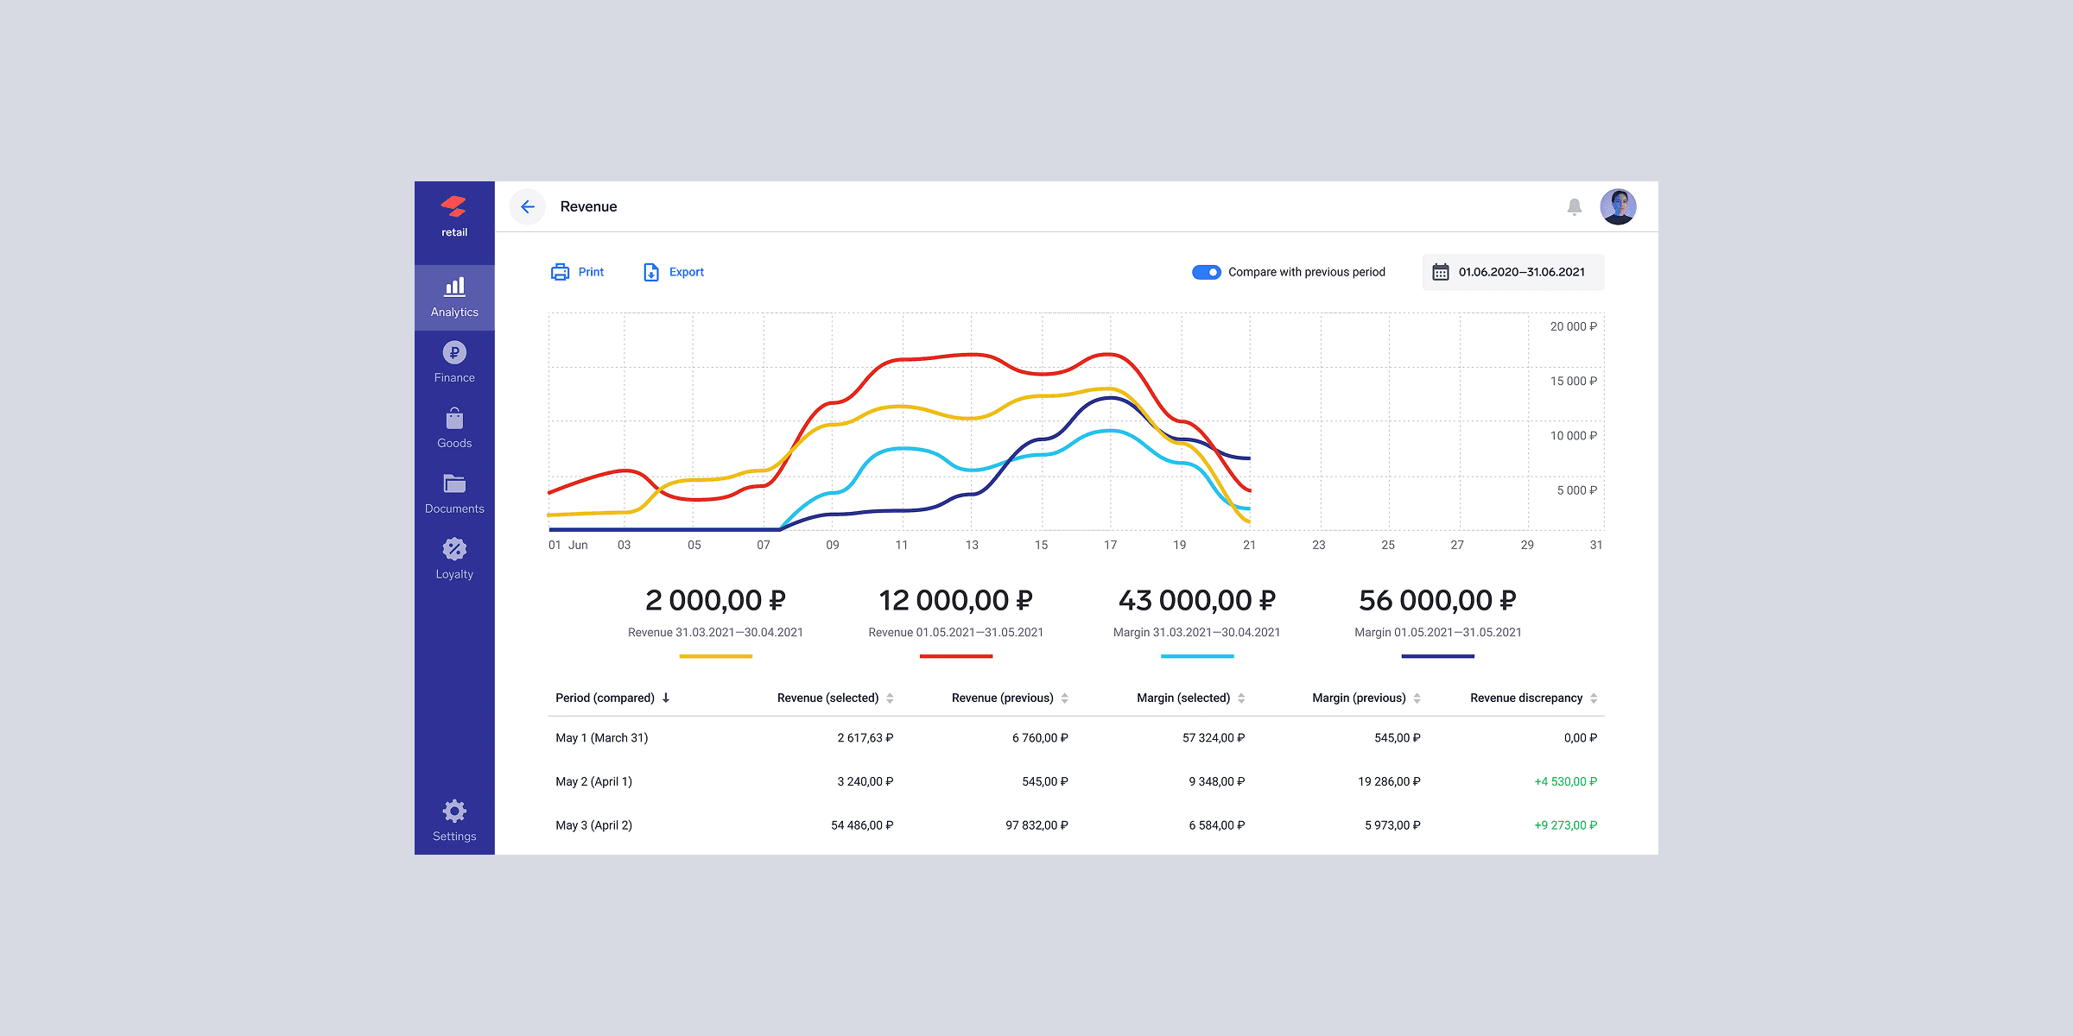2073x1036 pixels.
Task: Select the Analytics sidebar tab
Action: (454, 297)
